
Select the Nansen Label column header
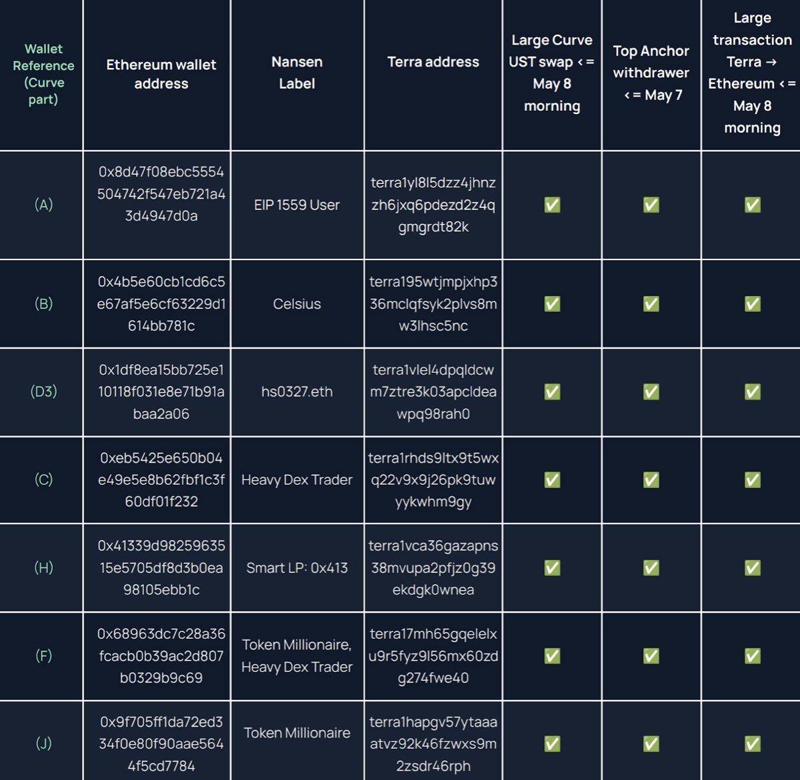297,73
